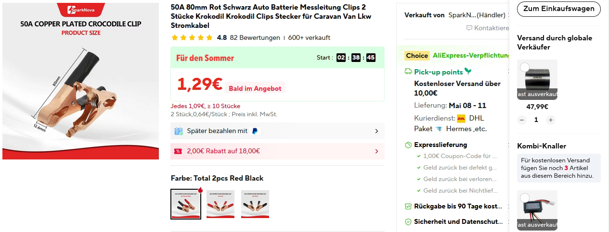Screen dimensions: 609x232
Task: Choose the Total 2pcs Red Black variant
Action: [186, 204]
